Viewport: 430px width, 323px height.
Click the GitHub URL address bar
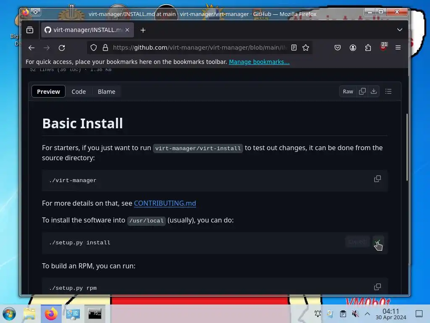[x=199, y=48]
